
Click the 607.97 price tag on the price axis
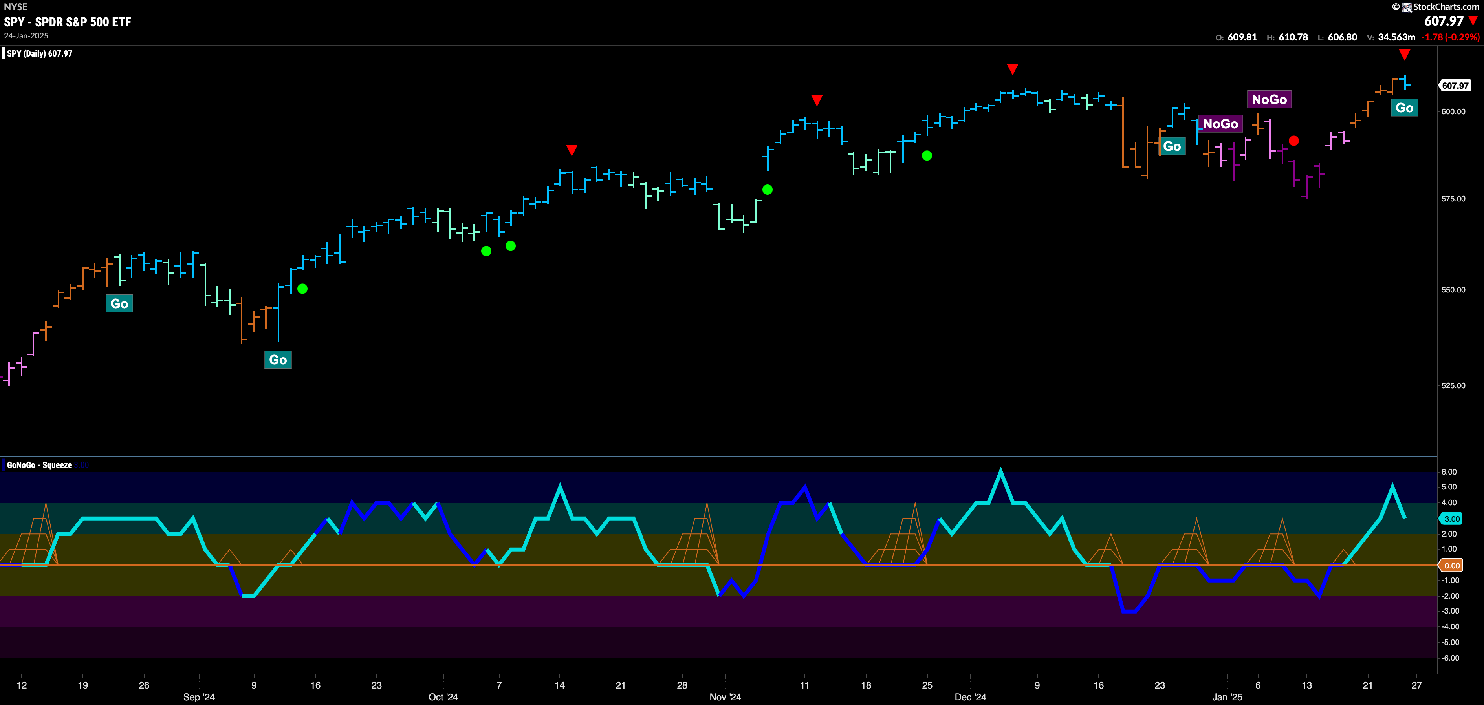[1455, 86]
